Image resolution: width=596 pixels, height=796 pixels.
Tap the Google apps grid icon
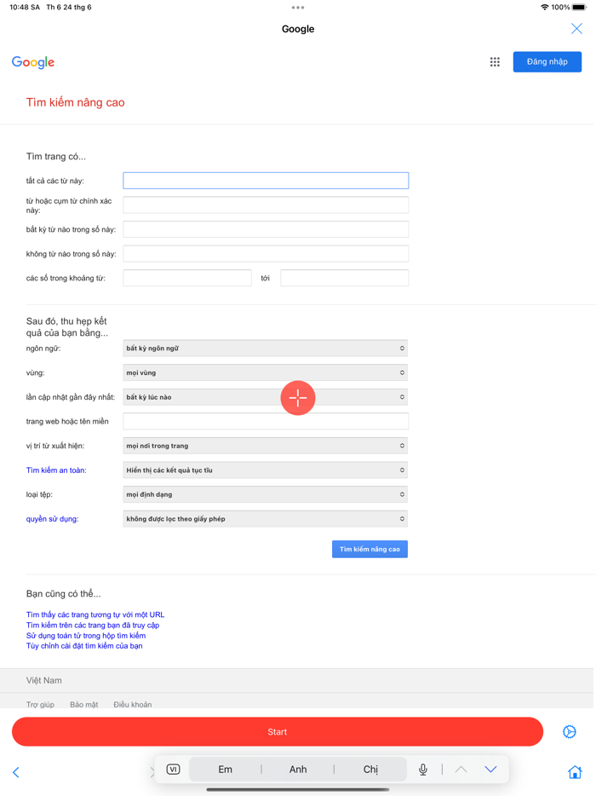click(495, 62)
